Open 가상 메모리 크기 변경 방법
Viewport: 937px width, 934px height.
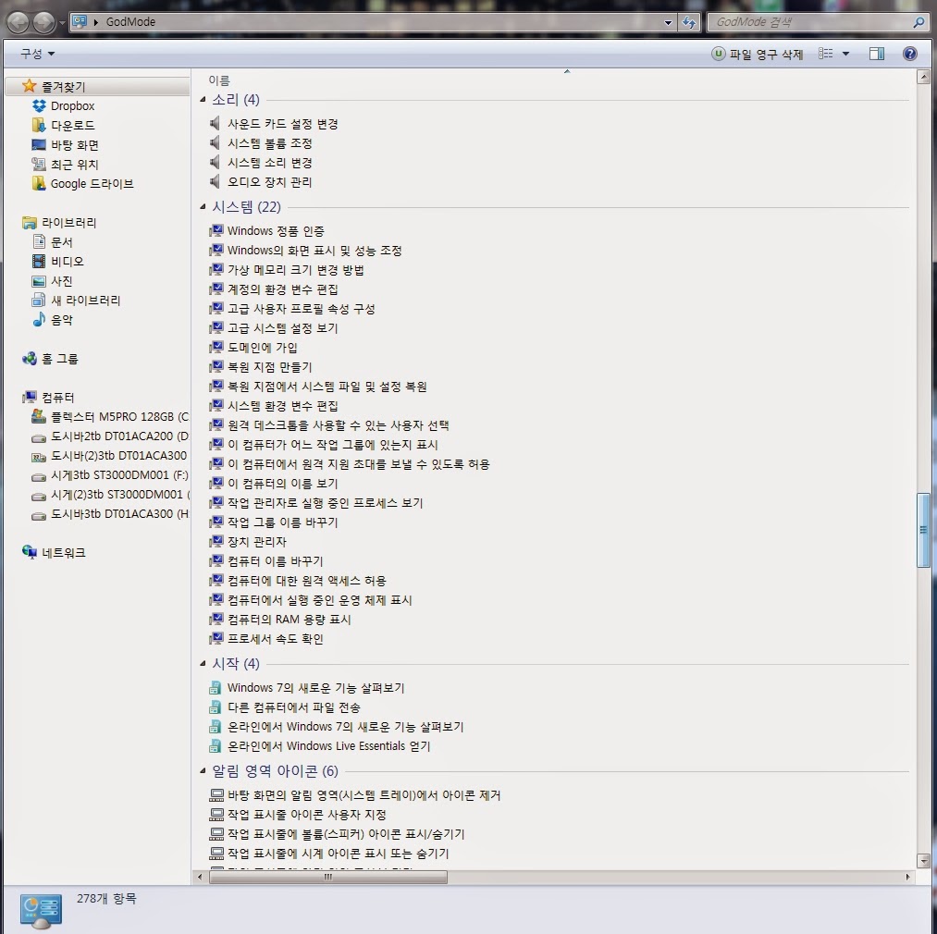tap(295, 269)
